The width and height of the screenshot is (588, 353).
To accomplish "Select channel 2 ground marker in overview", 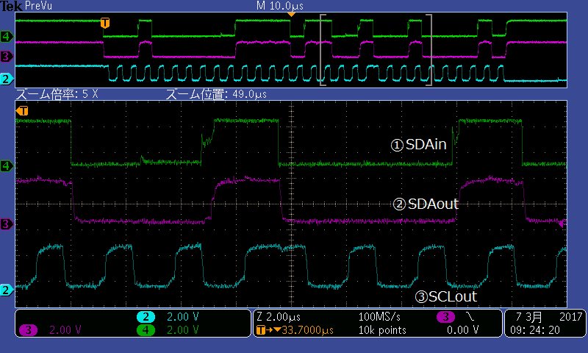I will click(7, 79).
